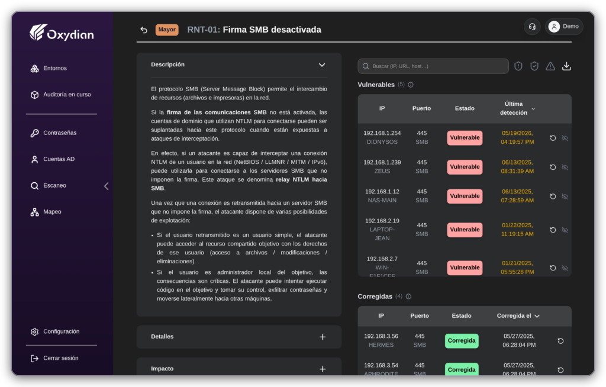Open Configuración settings

(x=55, y=332)
